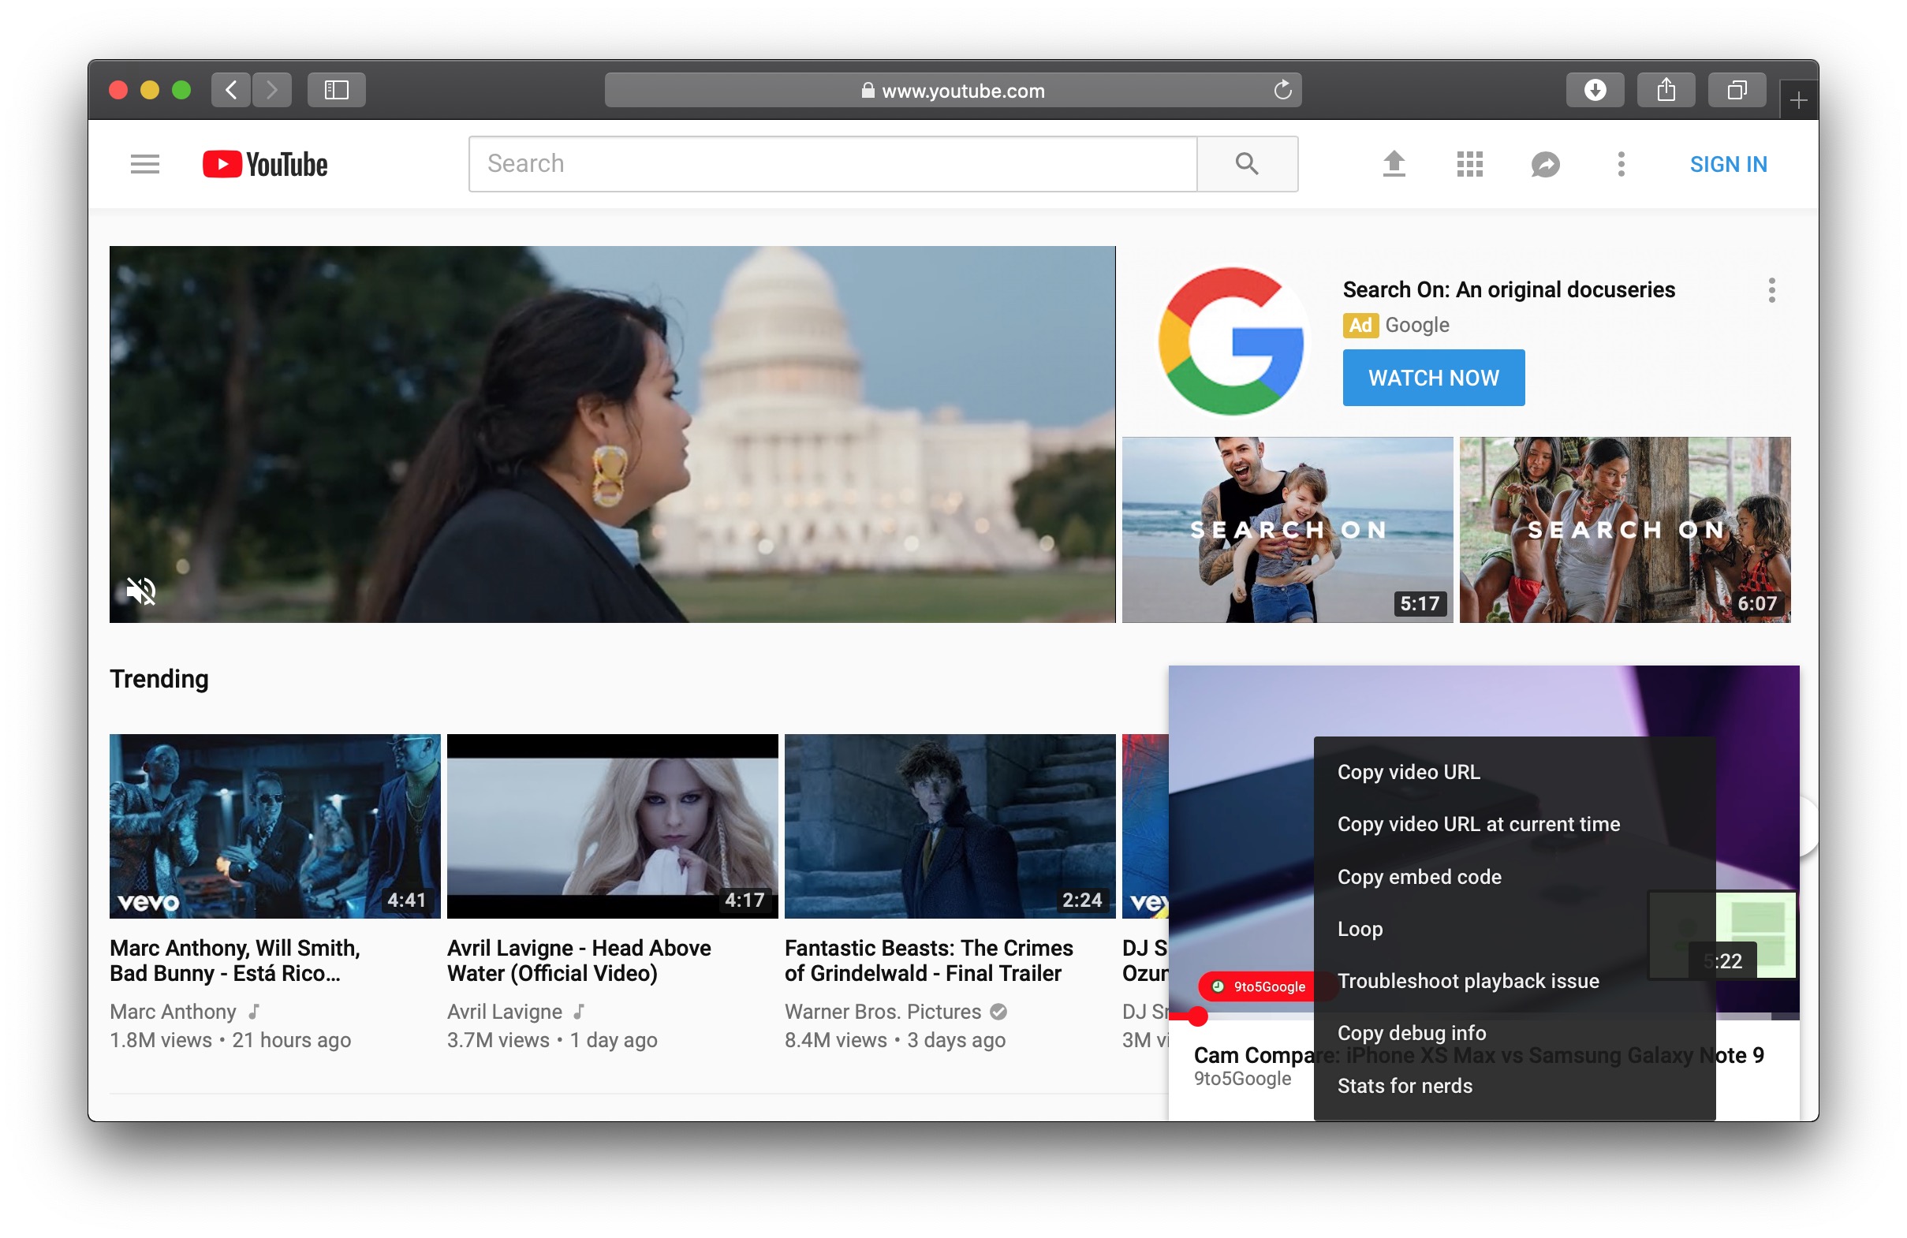The height and width of the screenshot is (1238, 1907).
Task: Open Safari's downloads icon
Action: [1595, 89]
